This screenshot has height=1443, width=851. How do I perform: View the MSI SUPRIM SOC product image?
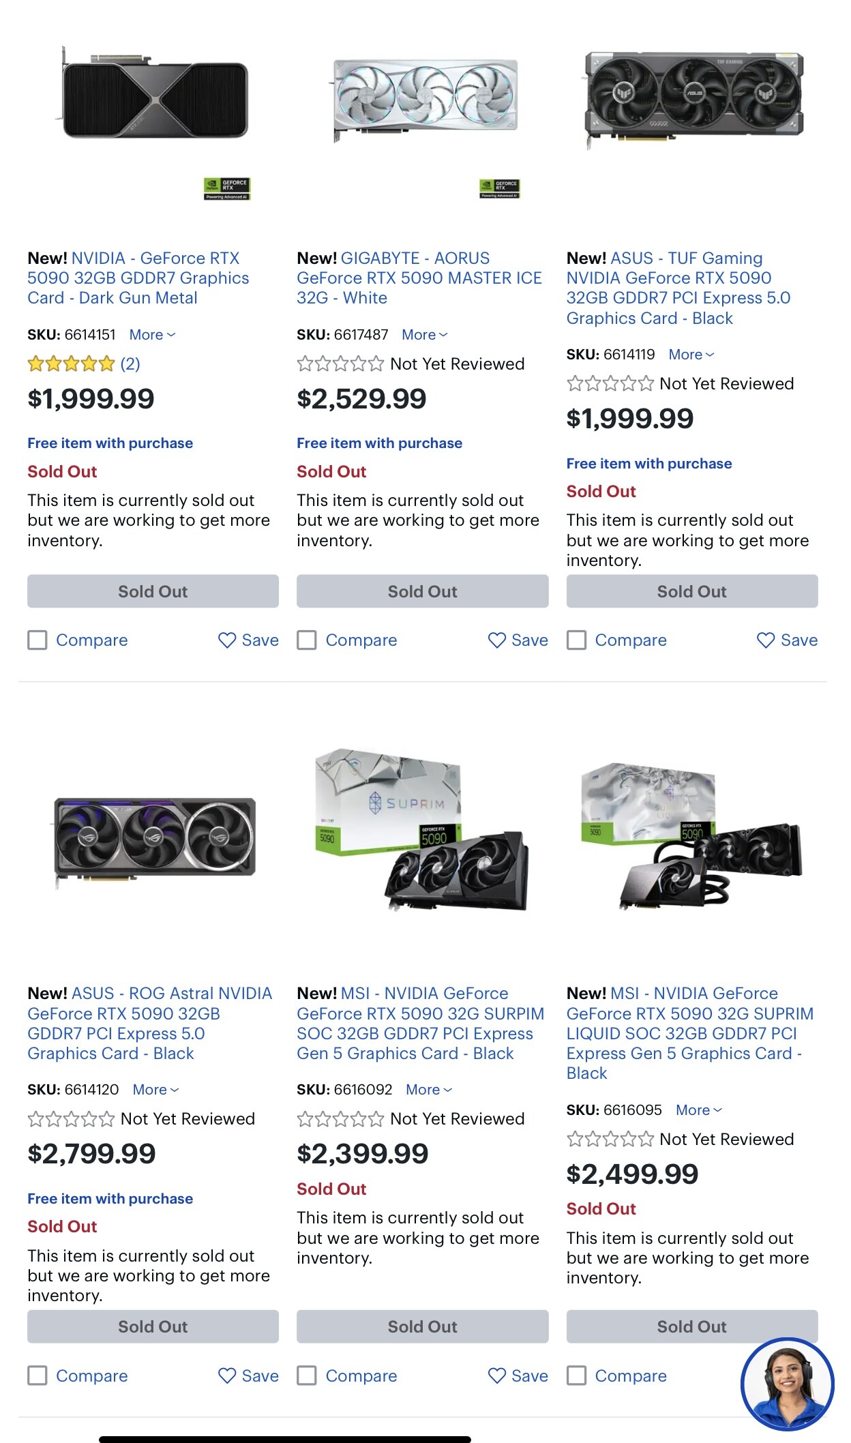click(x=421, y=831)
